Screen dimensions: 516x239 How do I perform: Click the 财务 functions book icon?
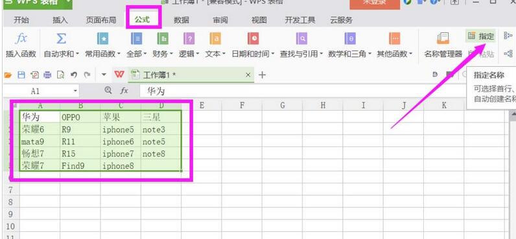(163, 39)
